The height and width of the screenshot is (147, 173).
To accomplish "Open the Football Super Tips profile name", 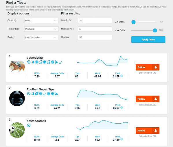I will (41, 89).
